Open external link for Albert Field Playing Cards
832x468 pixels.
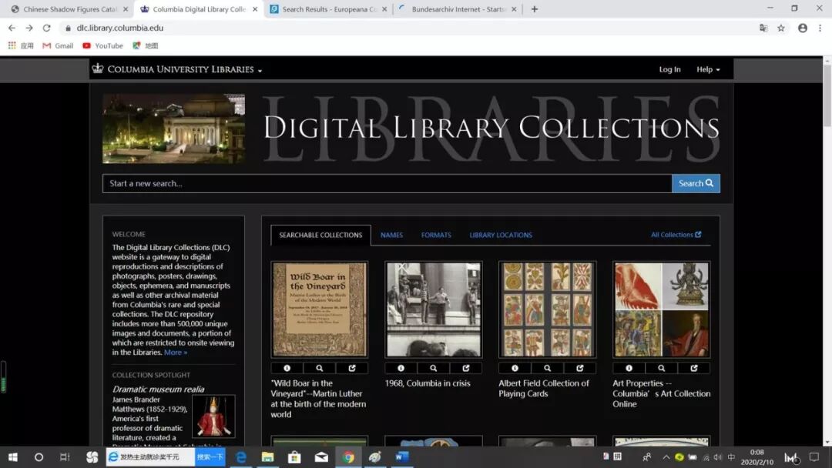(580, 368)
